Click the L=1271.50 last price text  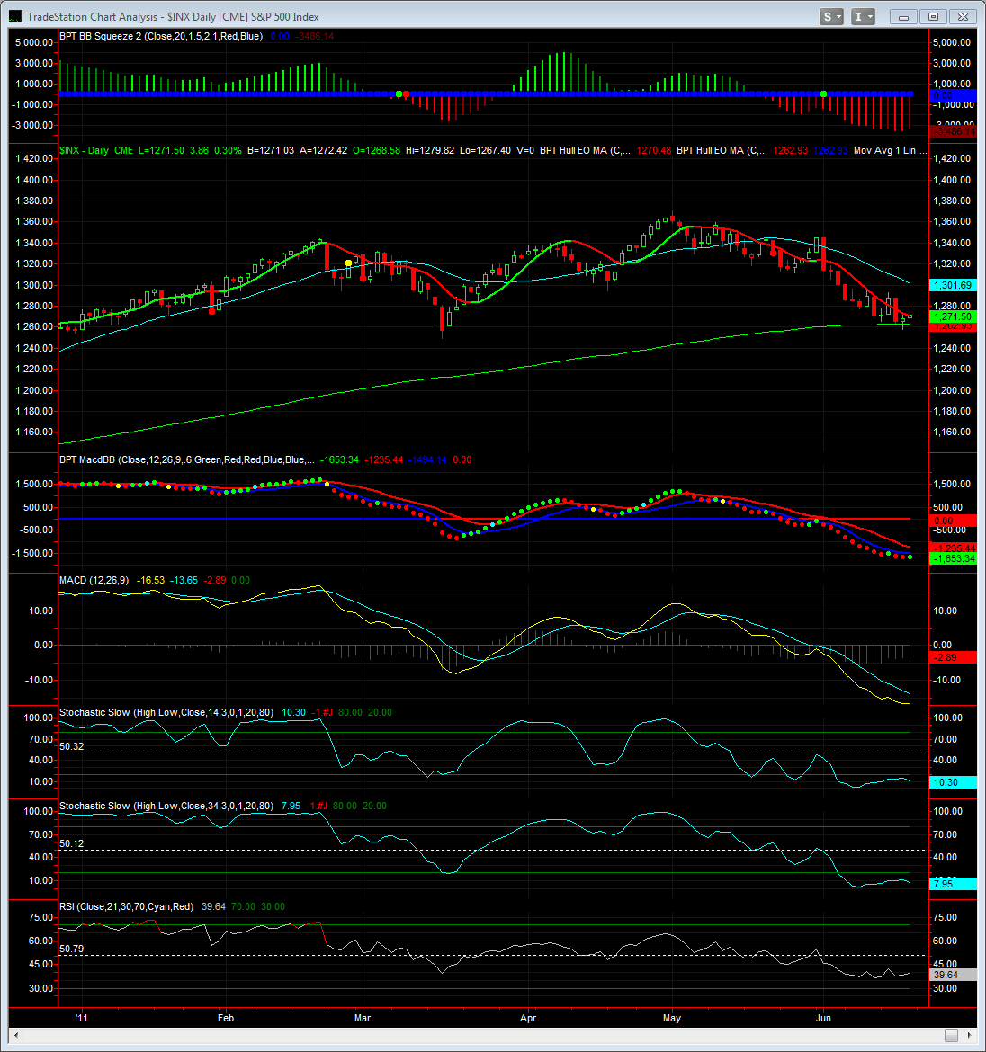161,150
